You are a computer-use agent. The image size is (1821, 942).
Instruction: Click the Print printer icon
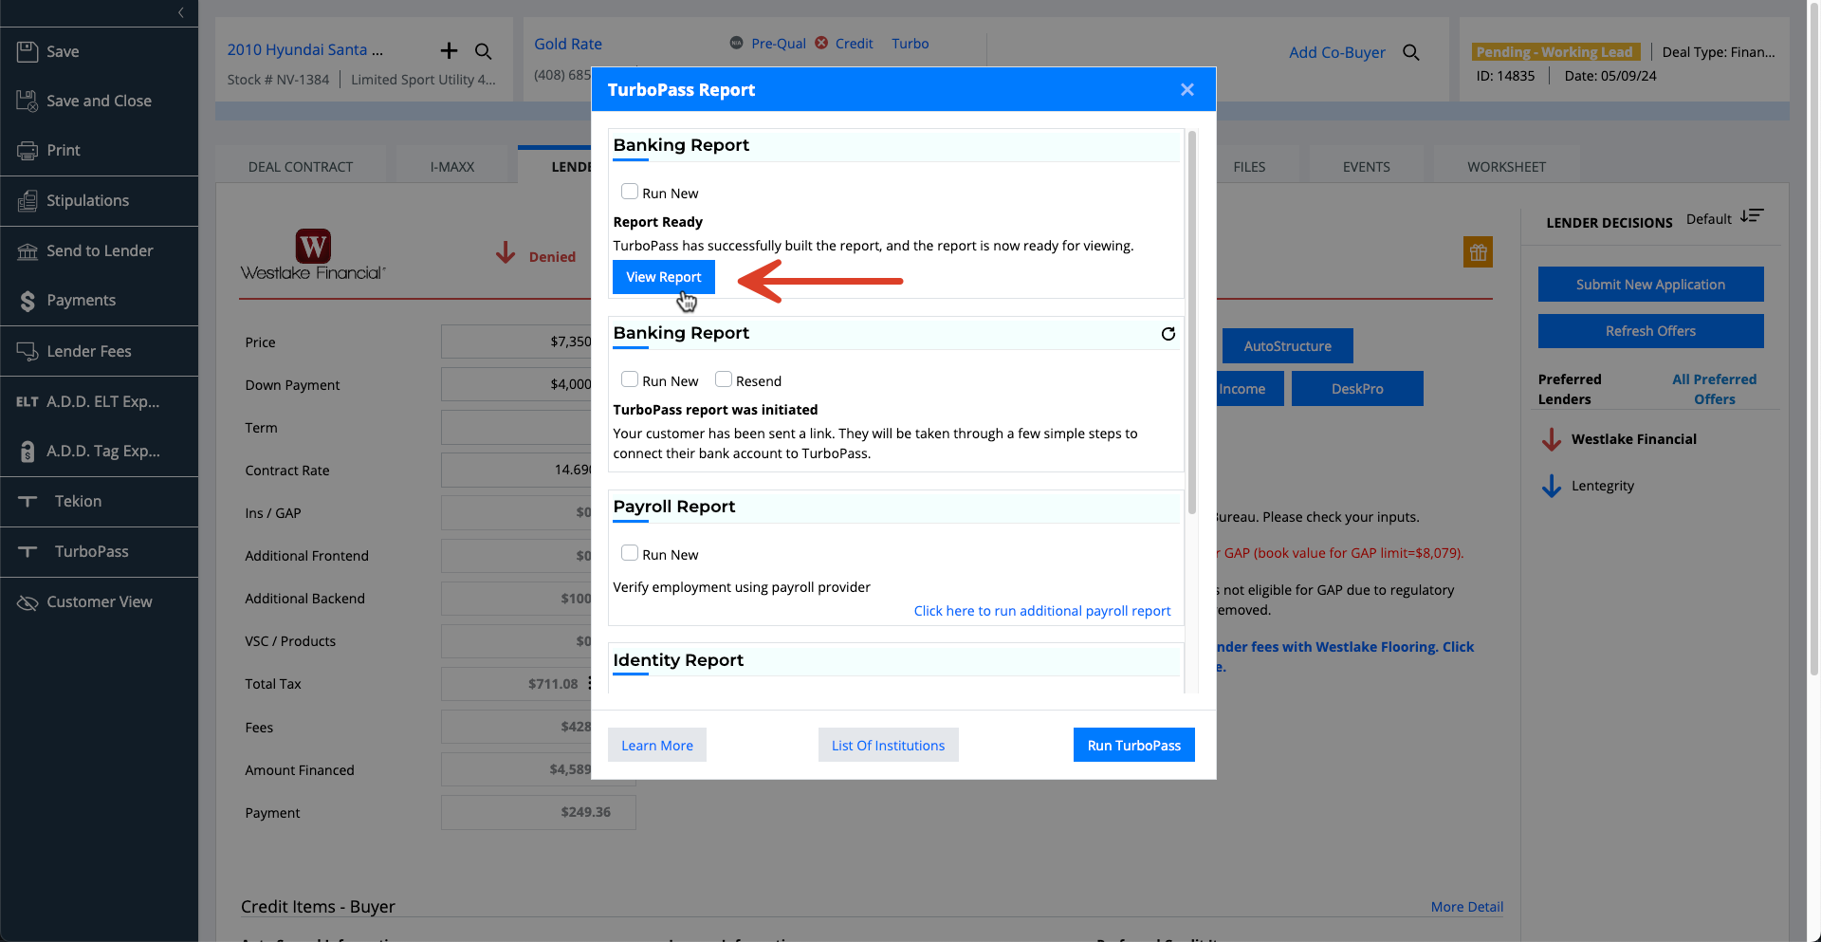(x=28, y=150)
